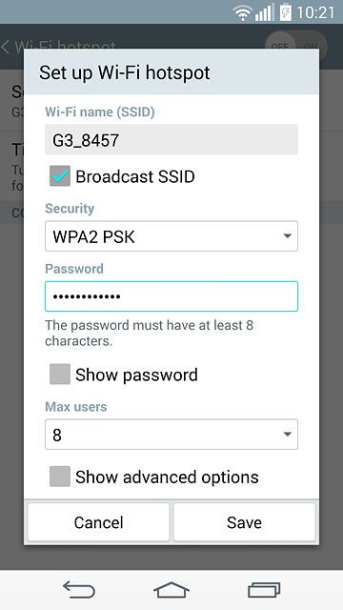The image size is (343, 610).
Task: Save the hotspot settings
Action: click(244, 522)
